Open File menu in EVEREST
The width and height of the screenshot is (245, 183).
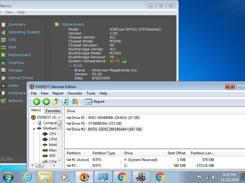(x=34, y=93)
